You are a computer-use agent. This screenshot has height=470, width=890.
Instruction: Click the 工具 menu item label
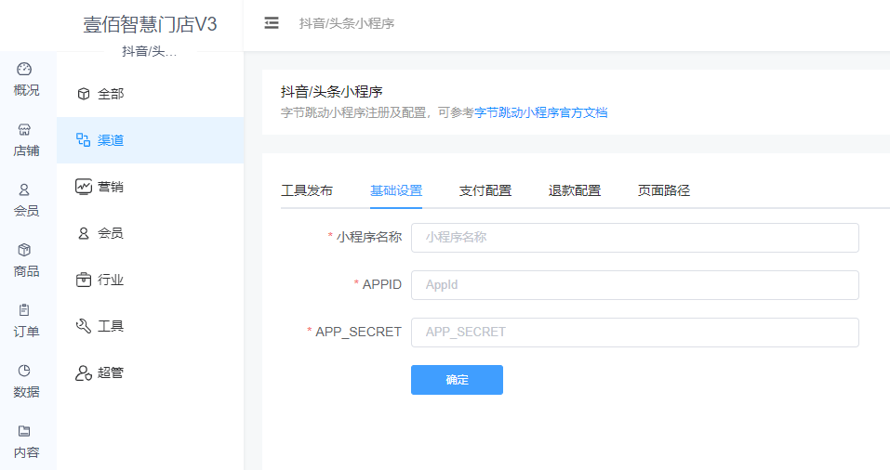pos(110,326)
